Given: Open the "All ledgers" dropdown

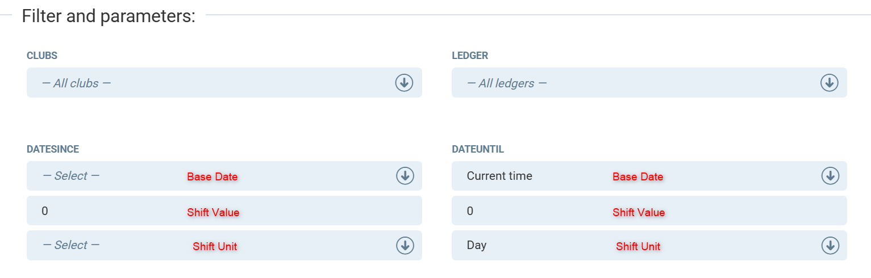Looking at the screenshot, I should 636,83.
